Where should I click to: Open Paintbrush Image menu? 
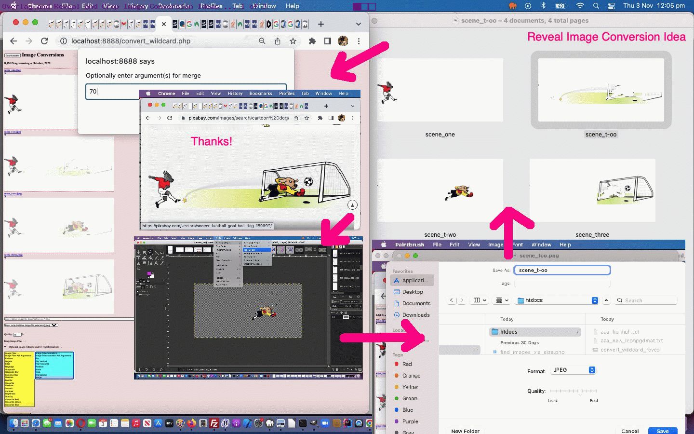coord(495,244)
